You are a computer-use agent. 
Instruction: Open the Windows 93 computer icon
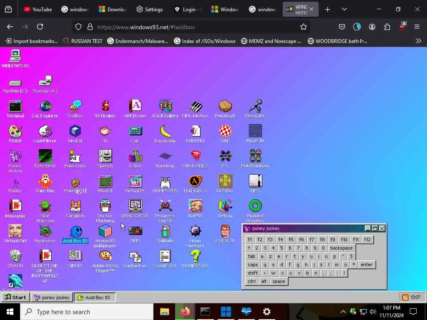tap(15, 59)
